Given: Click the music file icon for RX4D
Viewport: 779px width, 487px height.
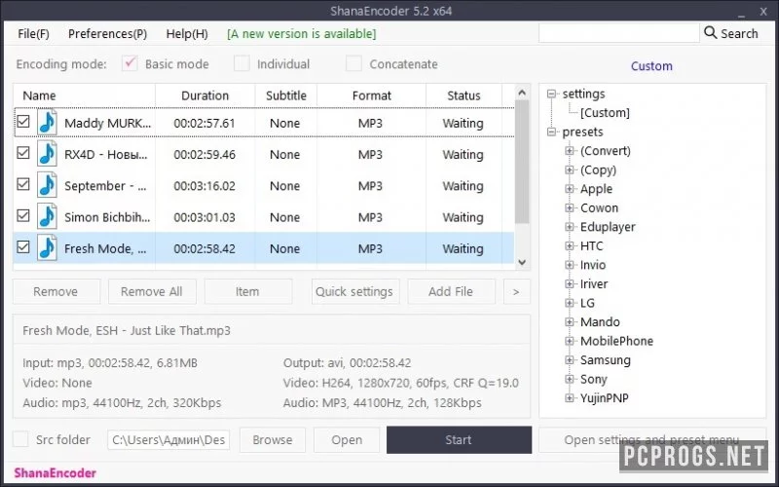Looking at the screenshot, I should 47,154.
